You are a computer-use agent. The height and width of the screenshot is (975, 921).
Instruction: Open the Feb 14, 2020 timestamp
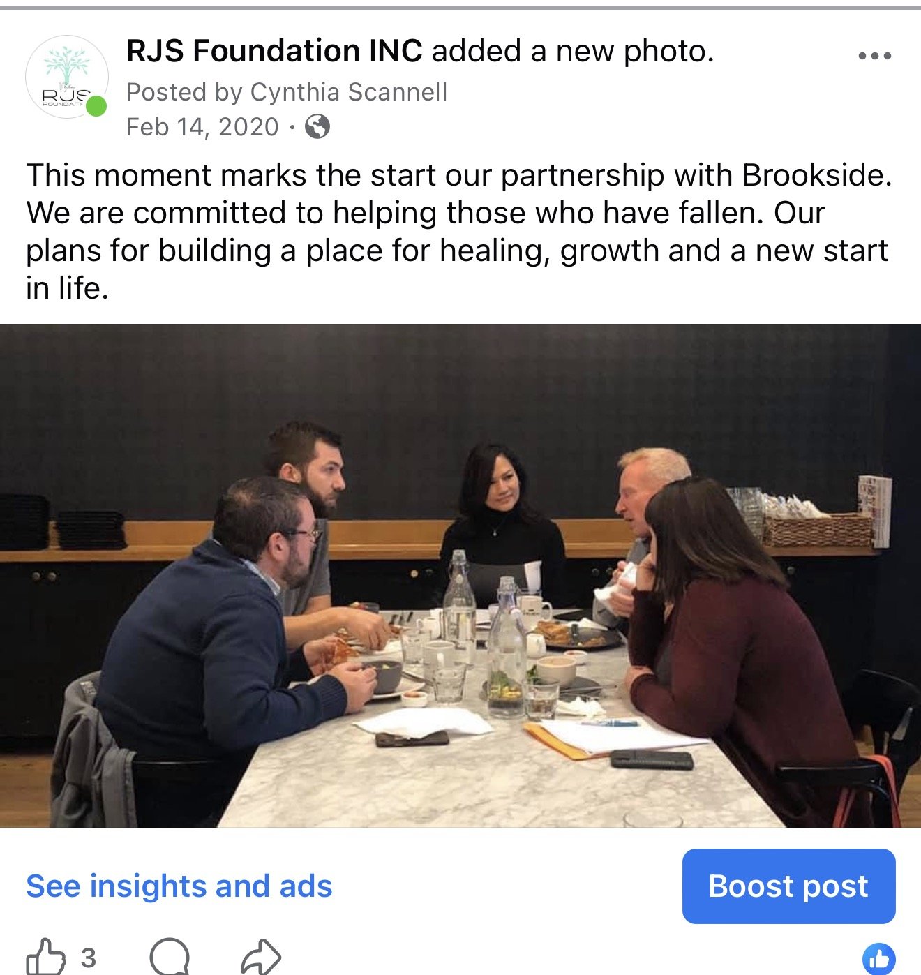pos(202,127)
